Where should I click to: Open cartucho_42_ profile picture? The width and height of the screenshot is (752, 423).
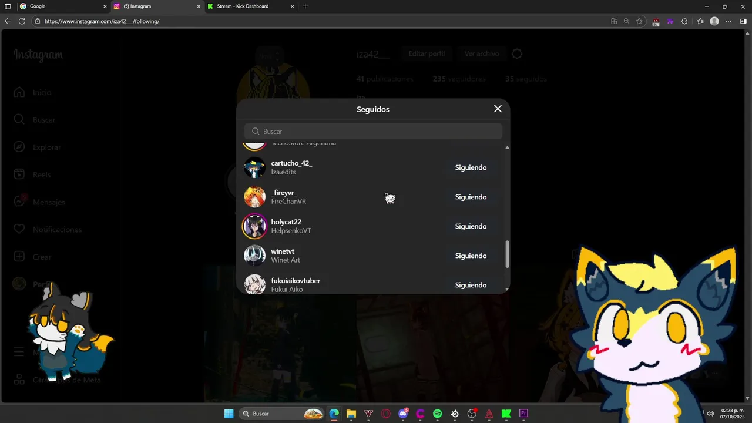[254, 167]
